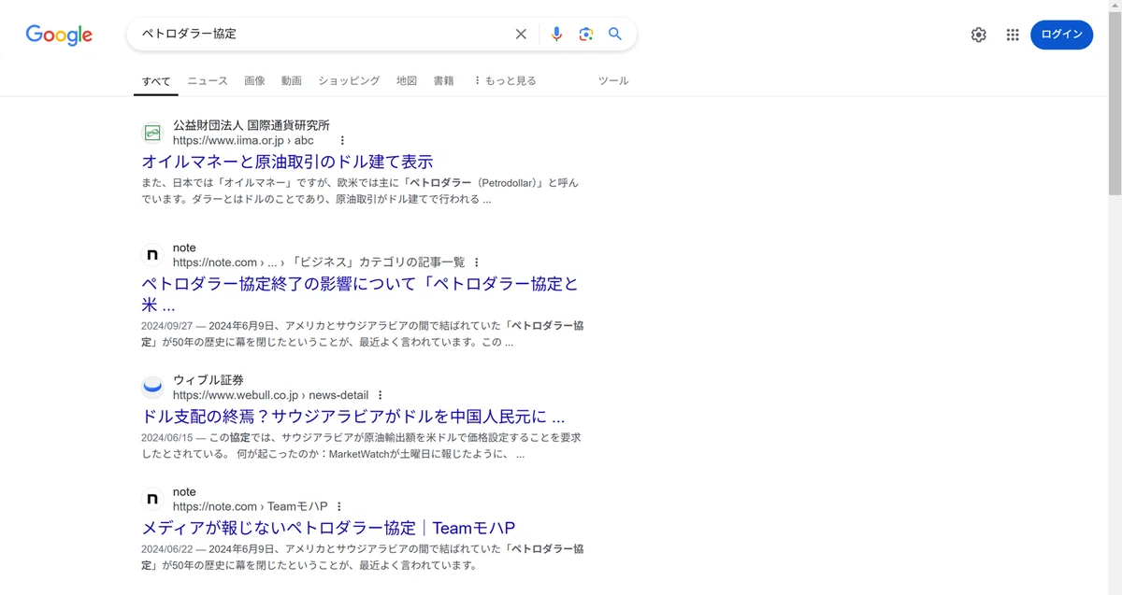Click the Google logo
The image size is (1122, 595).
tap(59, 35)
